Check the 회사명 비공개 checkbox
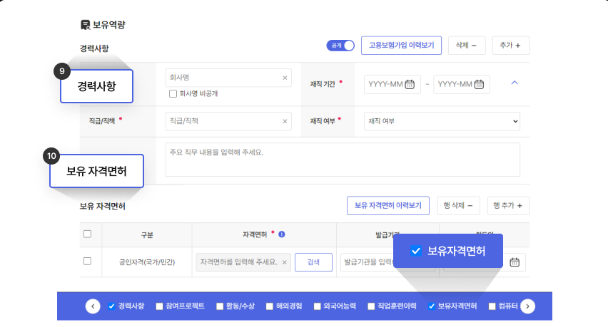 tap(173, 93)
